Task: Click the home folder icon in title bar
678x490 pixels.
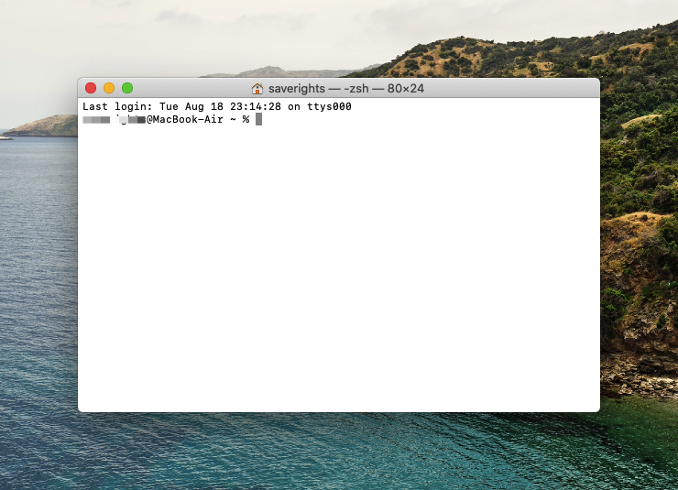Action: click(257, 89)
